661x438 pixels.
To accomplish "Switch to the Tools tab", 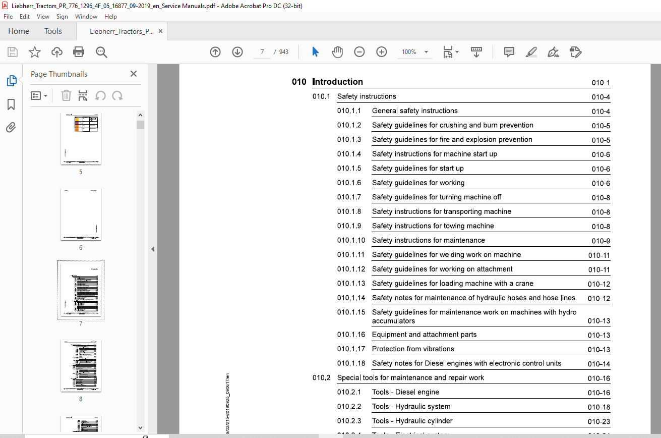I will pyautogui.click(x=53, y=31).
